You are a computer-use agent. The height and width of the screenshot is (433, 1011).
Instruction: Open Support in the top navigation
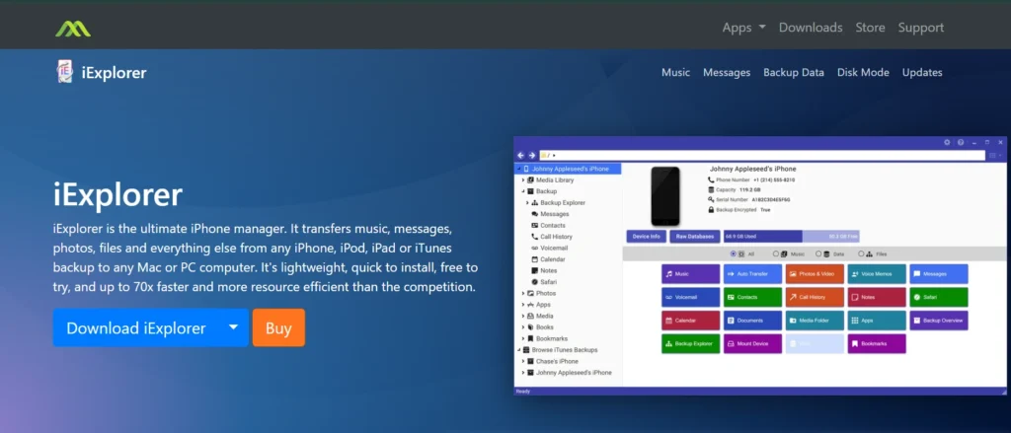[x=921, y=28]
